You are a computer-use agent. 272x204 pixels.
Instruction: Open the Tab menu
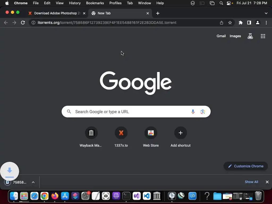click(x=130, y=3)
